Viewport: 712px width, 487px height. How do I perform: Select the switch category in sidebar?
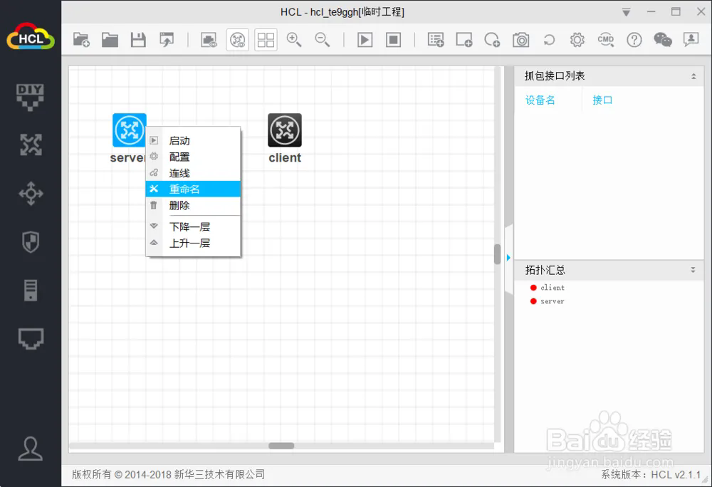pos(31,194)
